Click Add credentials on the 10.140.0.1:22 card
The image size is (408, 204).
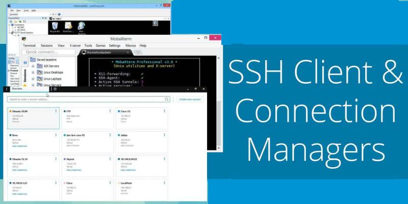click(20, 194)
